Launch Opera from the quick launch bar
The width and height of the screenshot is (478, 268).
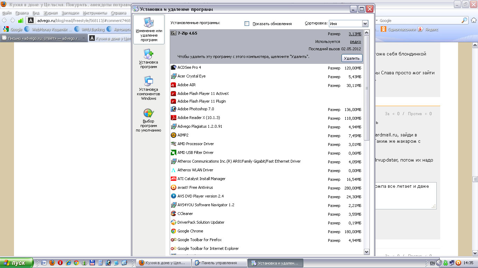tap(60, 263)
